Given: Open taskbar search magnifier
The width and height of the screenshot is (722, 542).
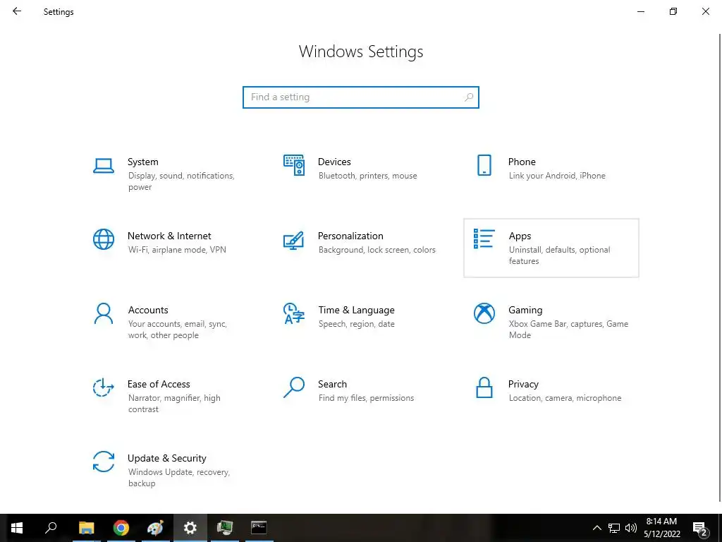Looking at the screenshot, I should point(51,528).
